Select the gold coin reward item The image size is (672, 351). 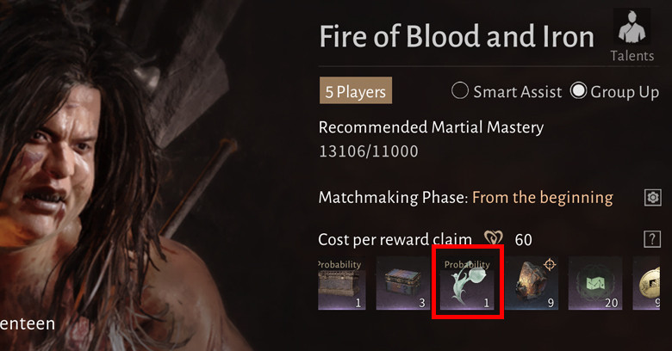pyautogui.click(x=646, y=283)
